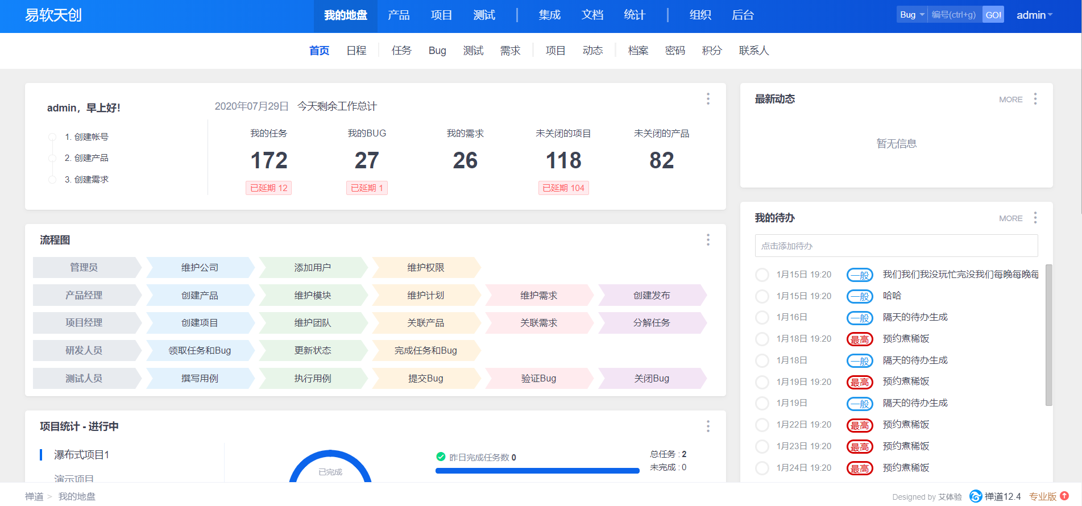1082x506 pixels.
Task: Open the 动态 sub tab
Action: [x=592, y=51]
